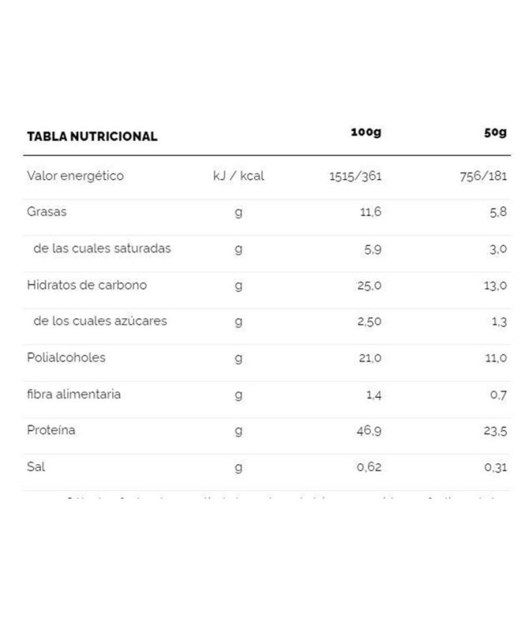Click the 'de las cuales saturadas' label
Viewport: 521px width, 617px height.
coord(102,248)
